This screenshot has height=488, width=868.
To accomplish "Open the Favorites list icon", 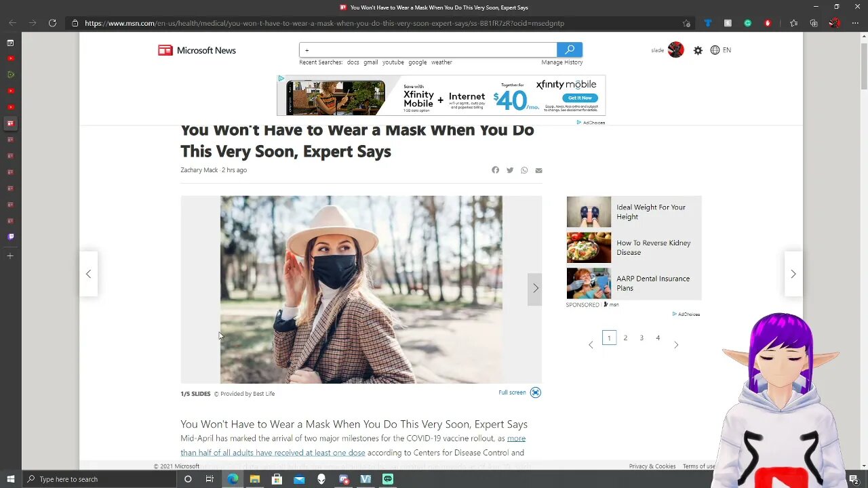I will click(x=793, y=23).
